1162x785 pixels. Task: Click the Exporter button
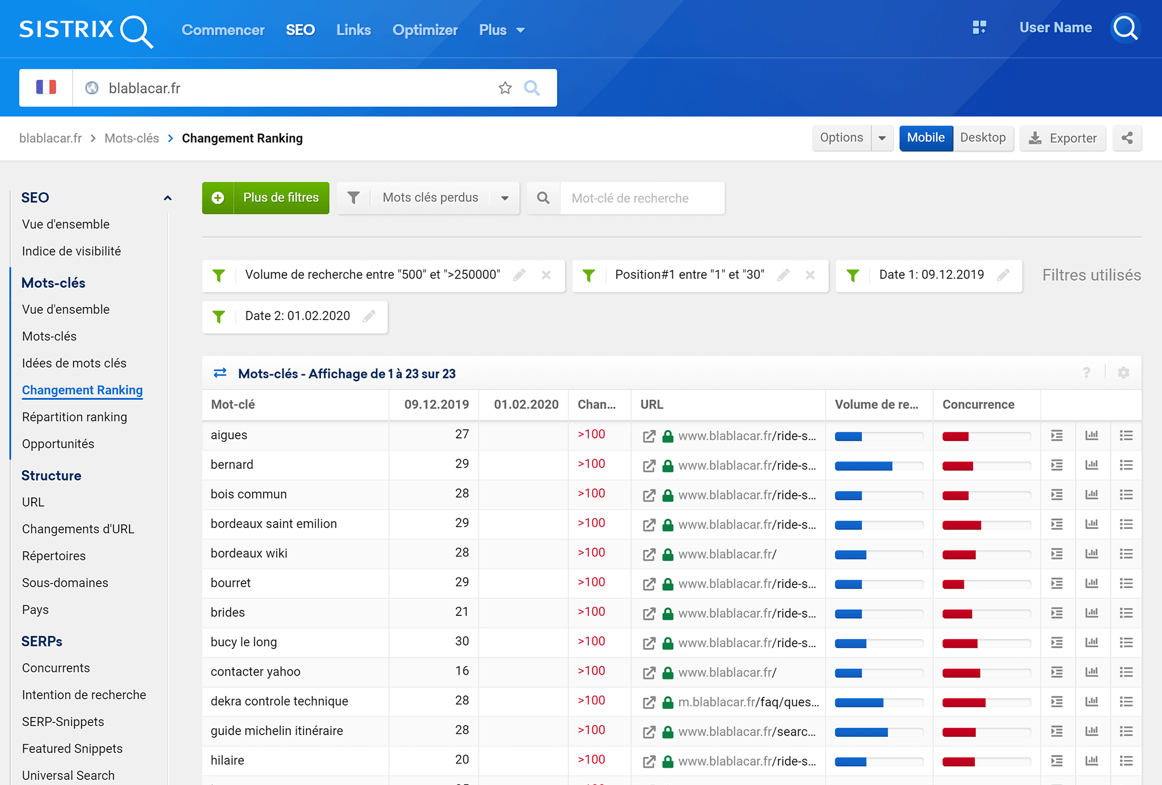(1063, 138)
